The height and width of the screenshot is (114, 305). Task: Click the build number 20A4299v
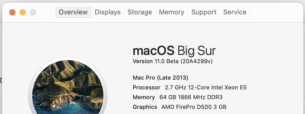[196, 61]
